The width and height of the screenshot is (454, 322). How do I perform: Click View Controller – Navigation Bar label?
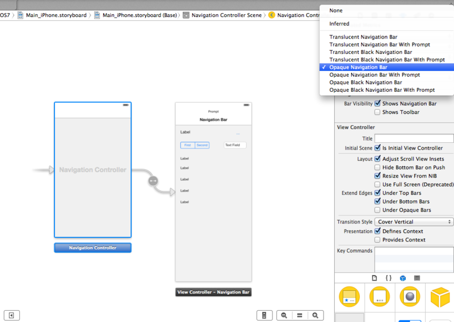pyautogui.click(x=213, y=292)
